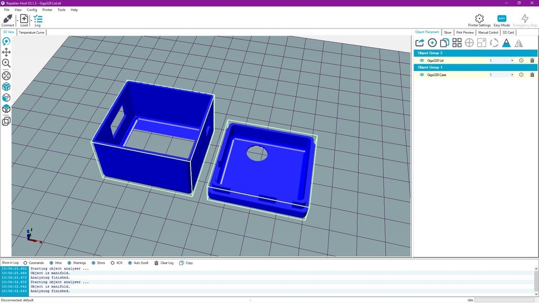Click the Add Object plus circle icon

432,43
